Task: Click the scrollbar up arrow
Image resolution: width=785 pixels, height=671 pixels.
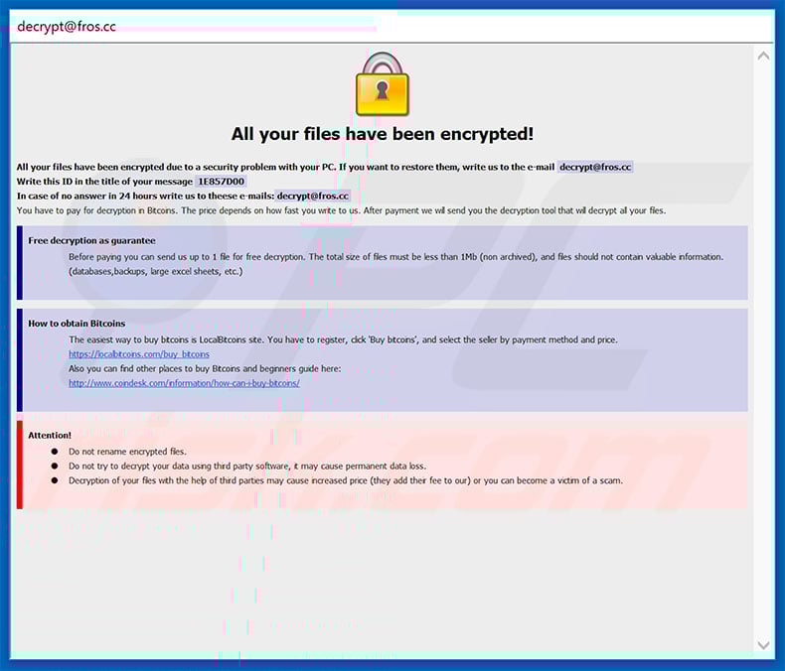Action: [x=763, y=56]
